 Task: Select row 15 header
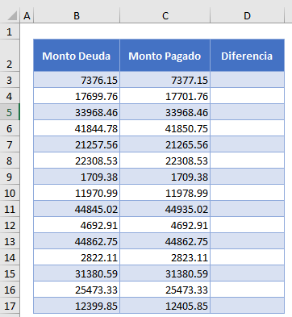click(x=10, y=273)
